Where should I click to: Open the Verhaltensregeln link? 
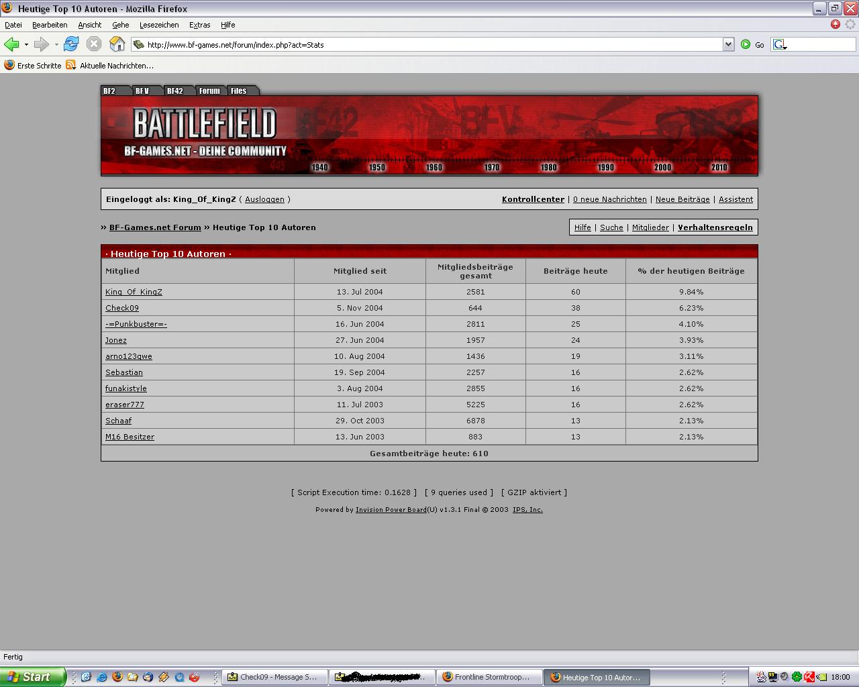715,227
